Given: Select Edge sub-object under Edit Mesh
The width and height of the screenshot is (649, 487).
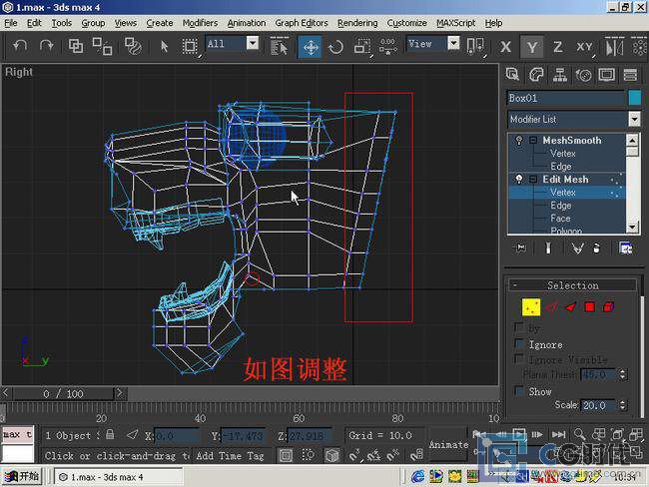Looking at the screenshot, I should (x=561, y=206).
